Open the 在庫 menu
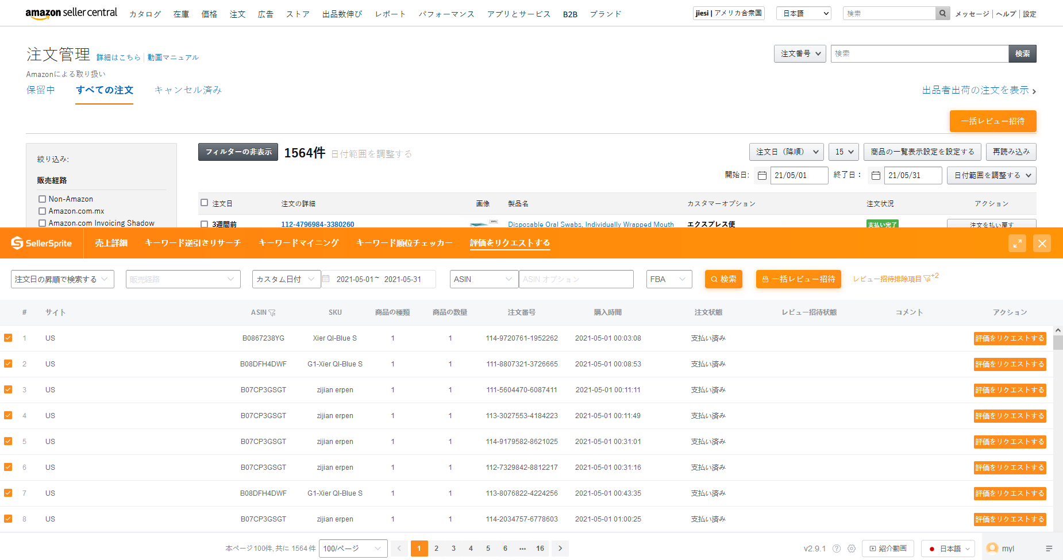 click(x=181, y=14)
